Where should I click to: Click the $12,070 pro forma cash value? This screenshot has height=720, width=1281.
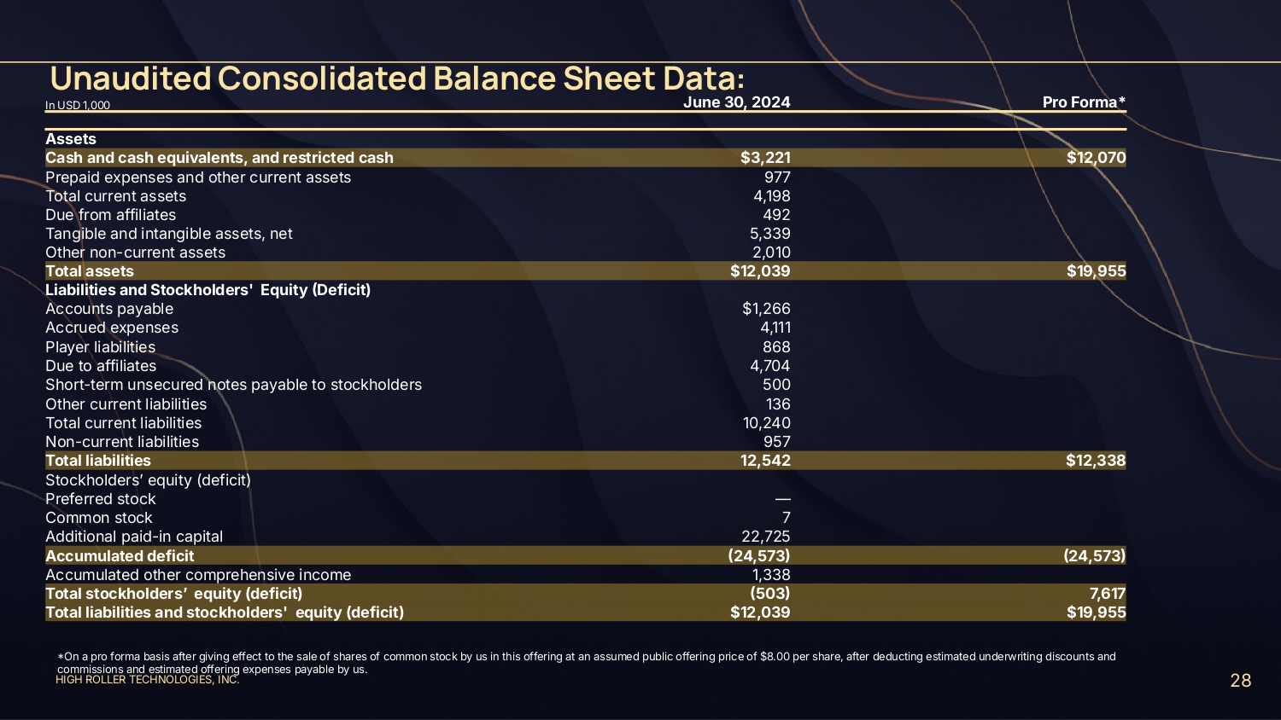click(x=1096, y=158)
